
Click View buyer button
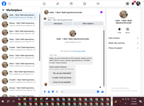point(58,24)
